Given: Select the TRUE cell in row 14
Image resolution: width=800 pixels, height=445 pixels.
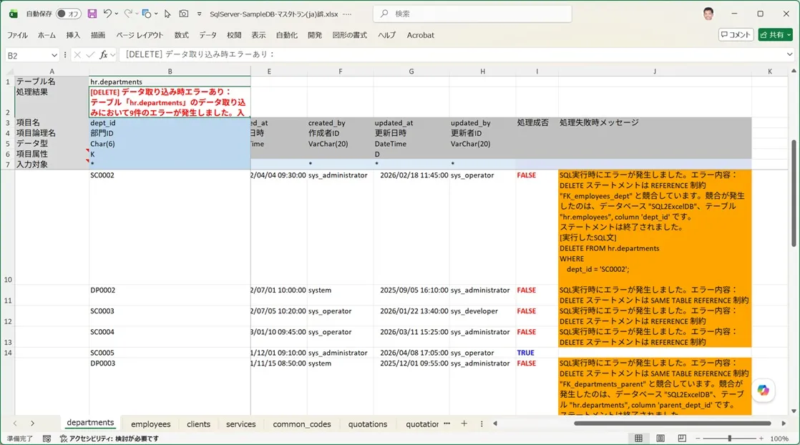Looking at the screenshot, I should pyautogui.click(x=537, y=353).
